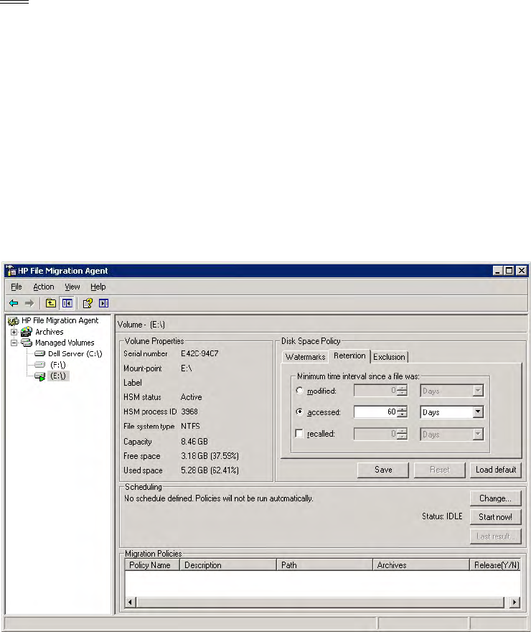Click the Dell Server (C:\) drive icon
The image size is (531, 632).
point(40,353)
